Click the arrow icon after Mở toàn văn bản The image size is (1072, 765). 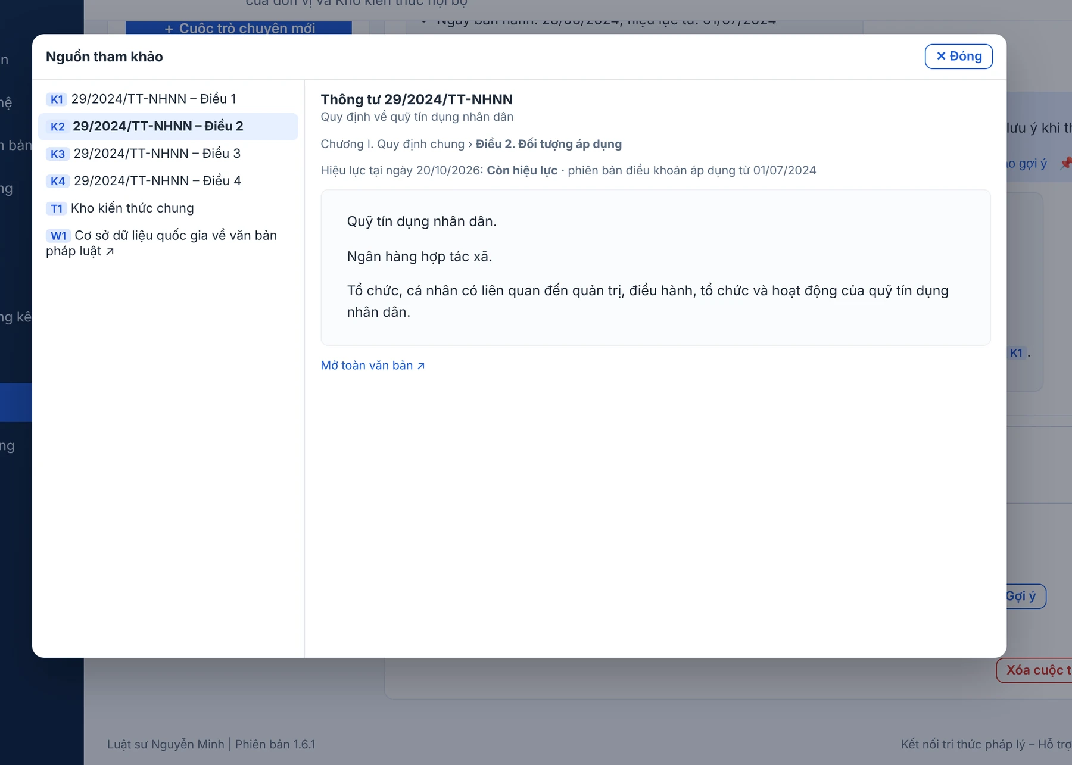click(421, 366)
